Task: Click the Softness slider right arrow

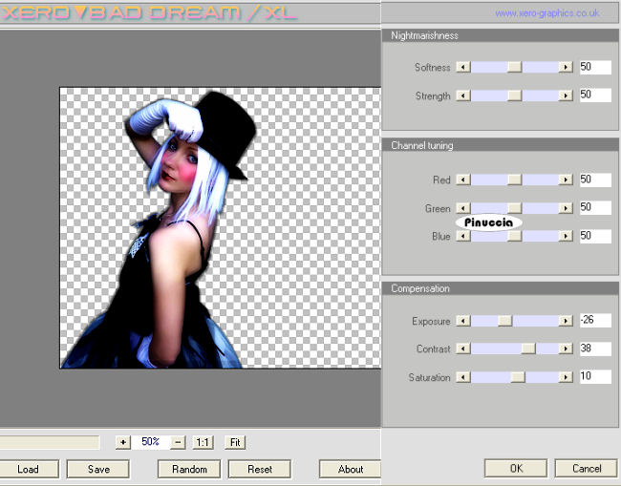Action: (x=566, y=67)
